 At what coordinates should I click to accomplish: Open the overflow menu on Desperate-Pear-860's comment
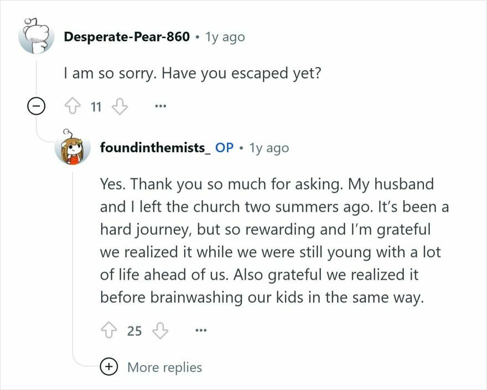[x=159, y=105]
